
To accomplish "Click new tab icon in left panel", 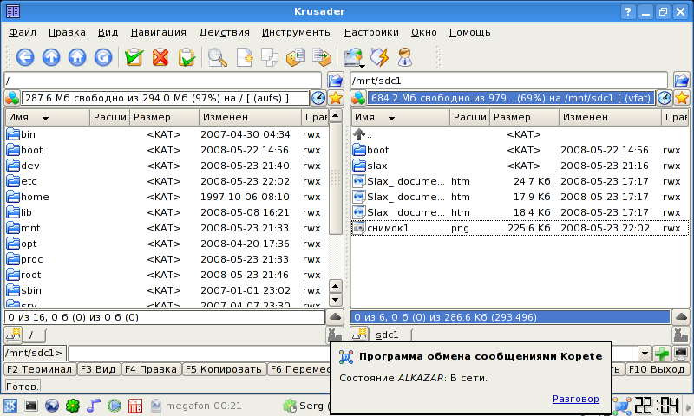I will (13, 335).
